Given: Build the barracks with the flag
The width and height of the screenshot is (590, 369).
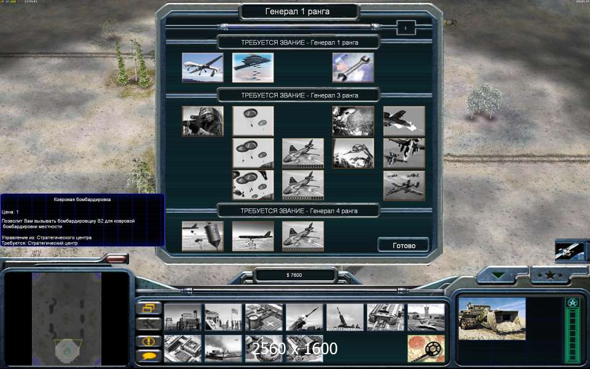Looking at the screenshot, I should point(223,317).
